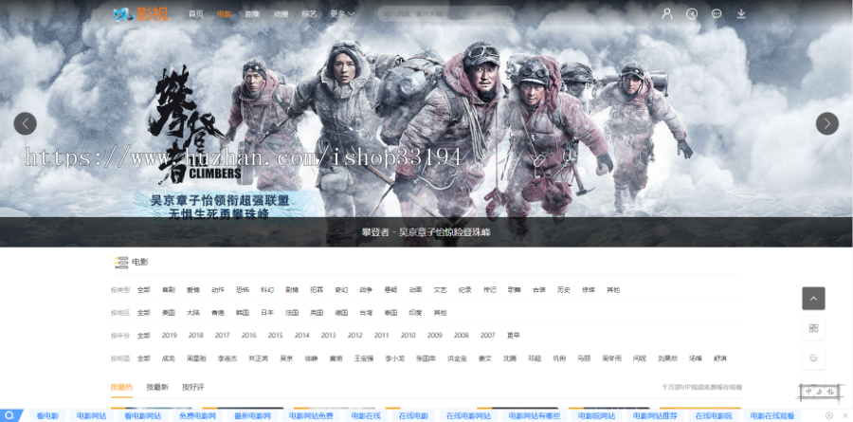Click the 免费电影网 bottom suggestion
The image size is (853, 422).
coord(197,416)
